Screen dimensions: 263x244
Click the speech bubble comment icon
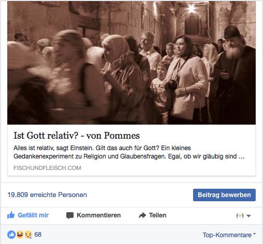point(70,215)
